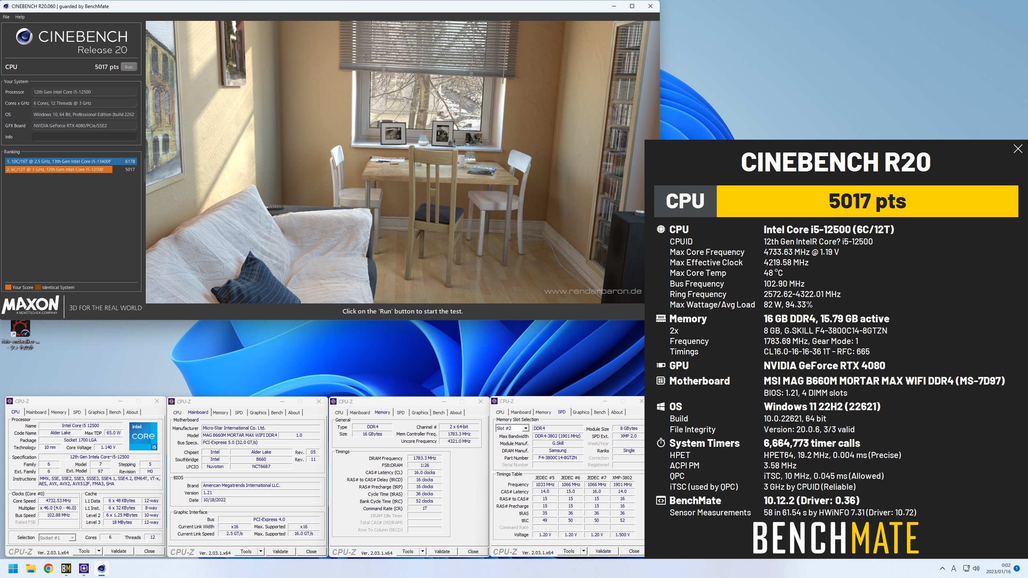Image resolution: width=1028 pixels, height=578 pixels.
Task: Open the notification count badge in tray
Action: 1017,568
